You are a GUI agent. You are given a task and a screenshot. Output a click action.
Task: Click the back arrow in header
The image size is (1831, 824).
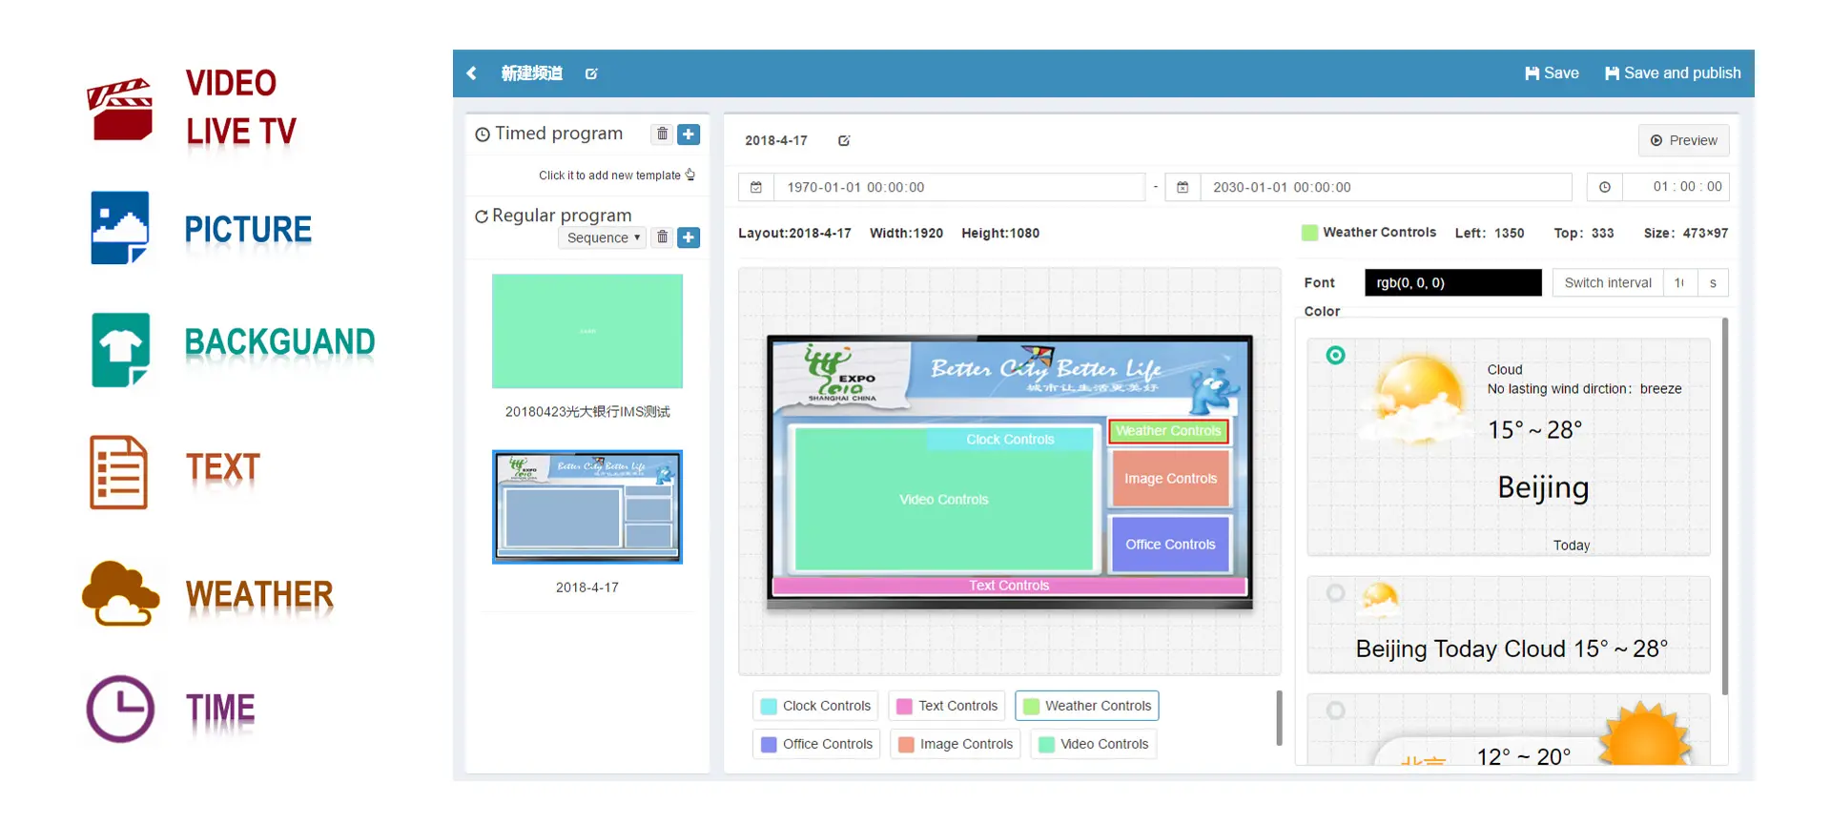[x=471, y=73]
